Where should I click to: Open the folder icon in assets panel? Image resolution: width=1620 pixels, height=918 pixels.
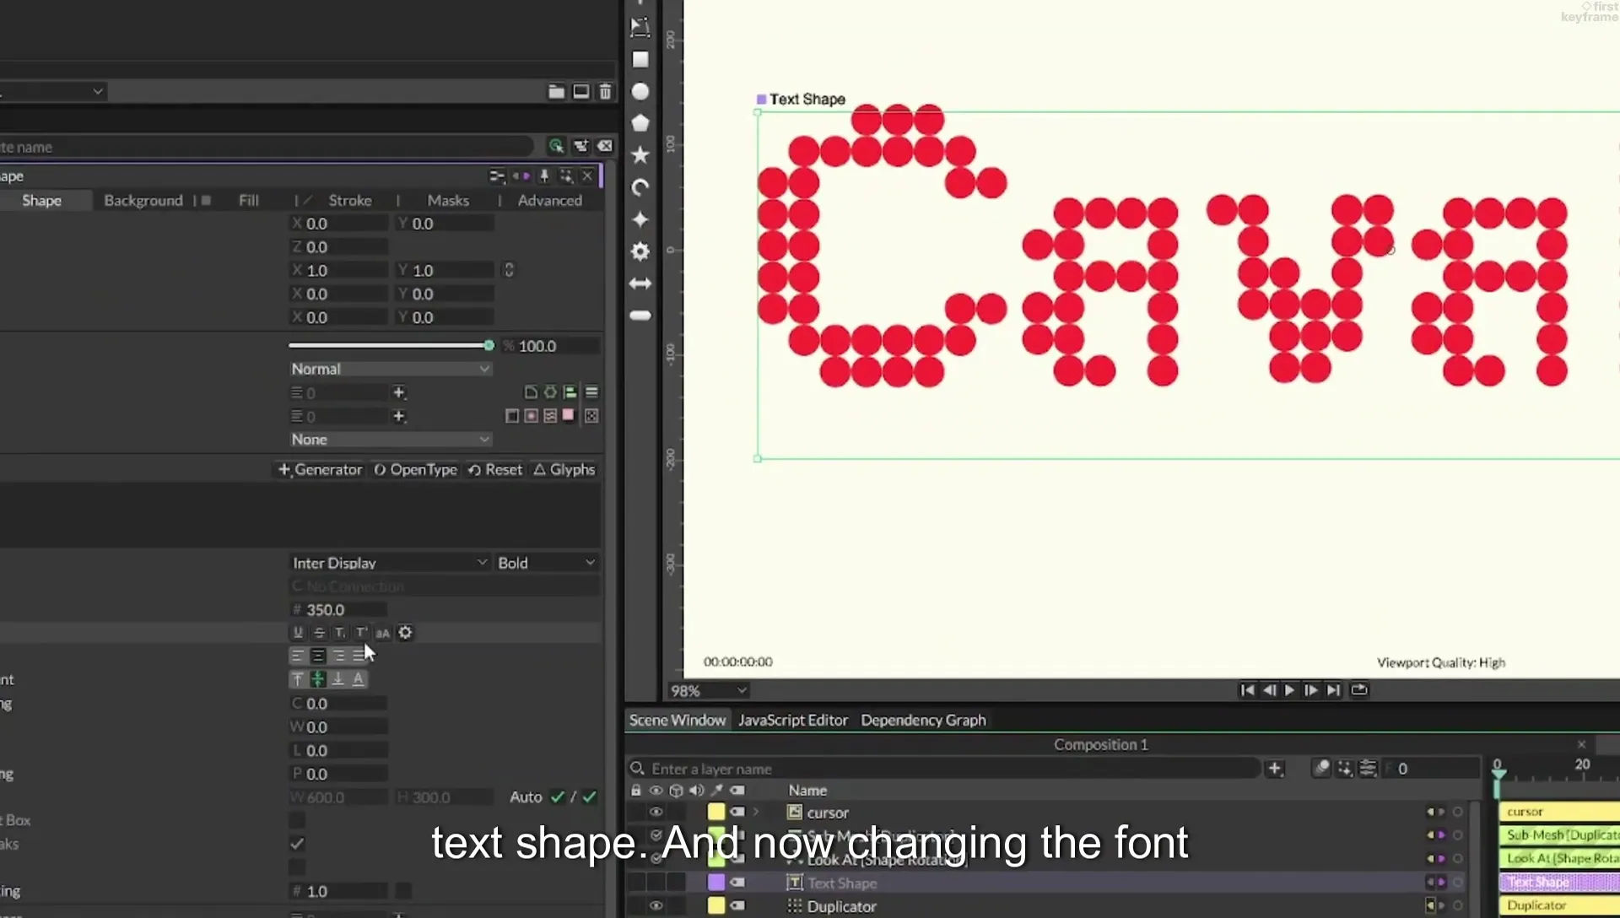pyautogui.click(x=556, y=91)
